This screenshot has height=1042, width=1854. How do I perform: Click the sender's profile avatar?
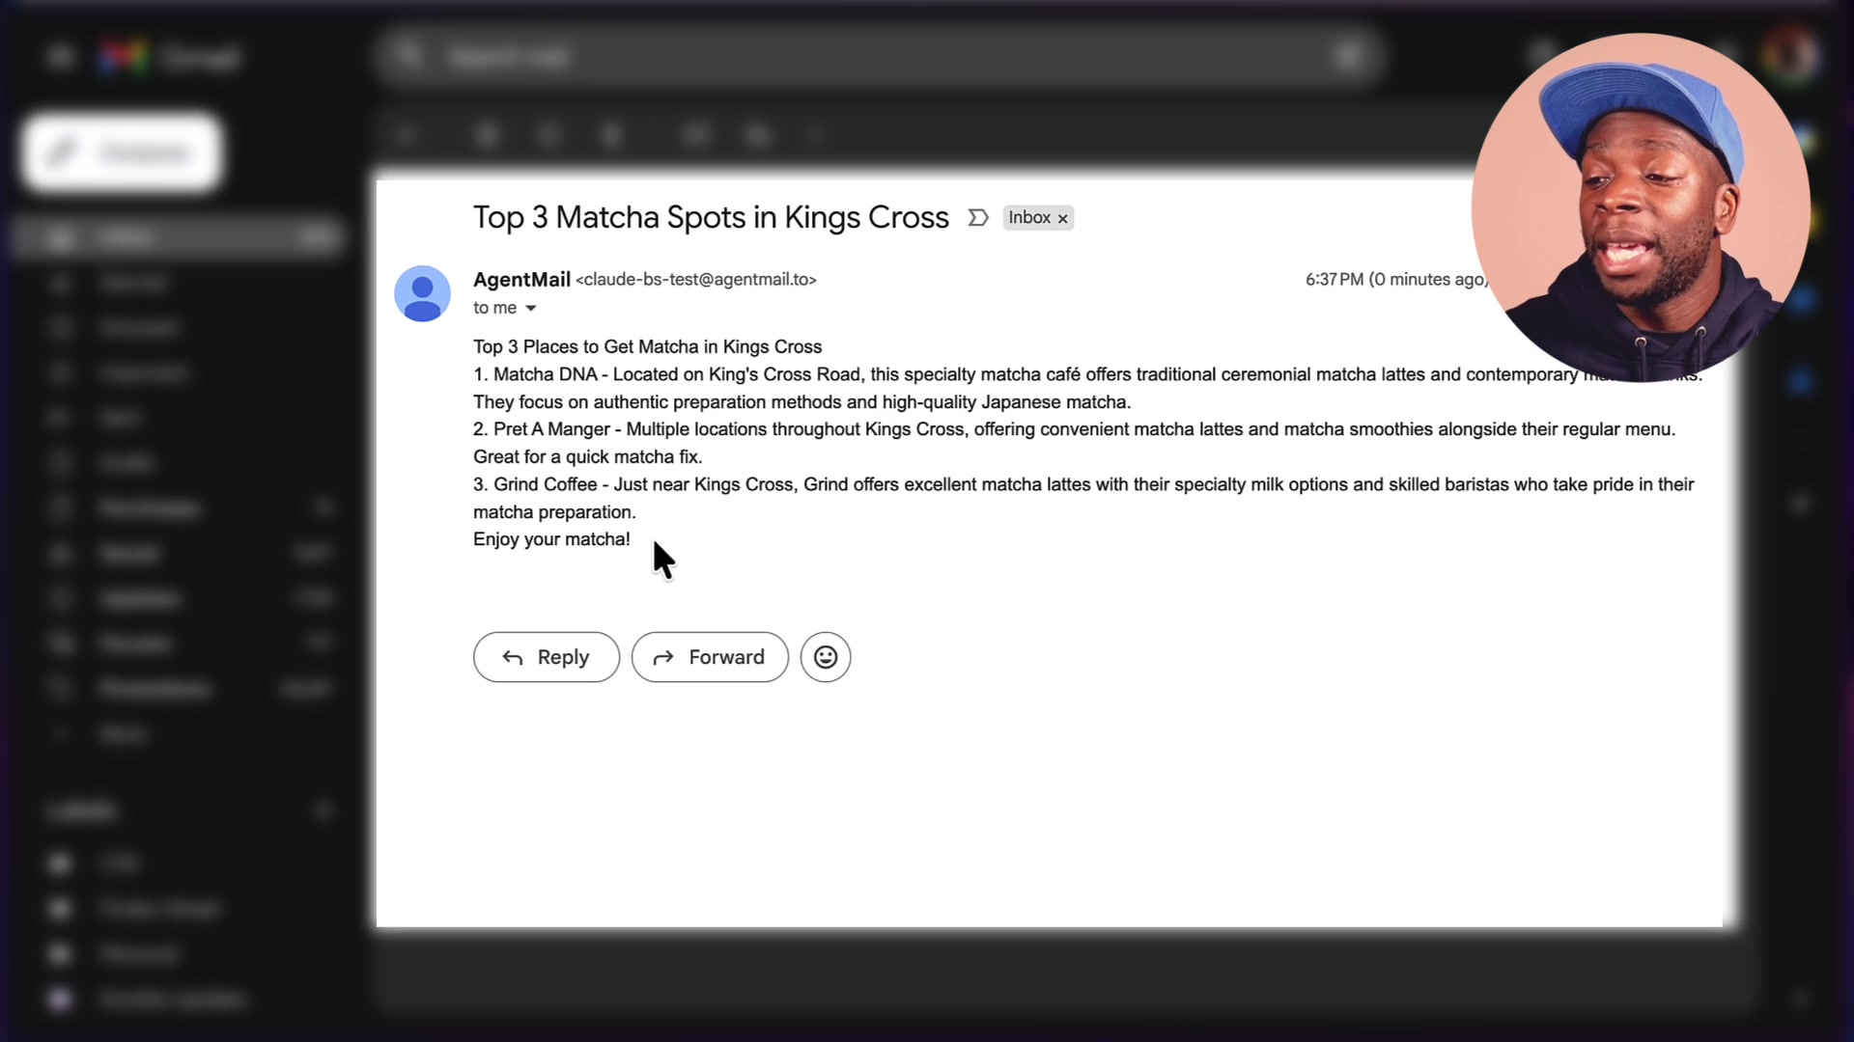[422, 293]
